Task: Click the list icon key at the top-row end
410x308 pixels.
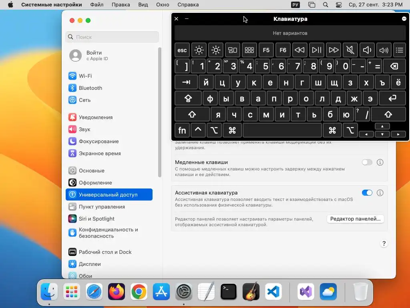Action: [400, 50]
